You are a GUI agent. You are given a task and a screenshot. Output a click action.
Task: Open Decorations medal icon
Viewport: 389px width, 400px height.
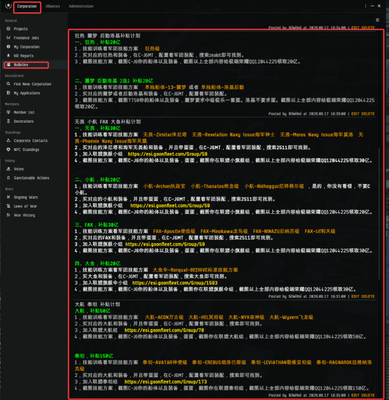tap(9, 121)
